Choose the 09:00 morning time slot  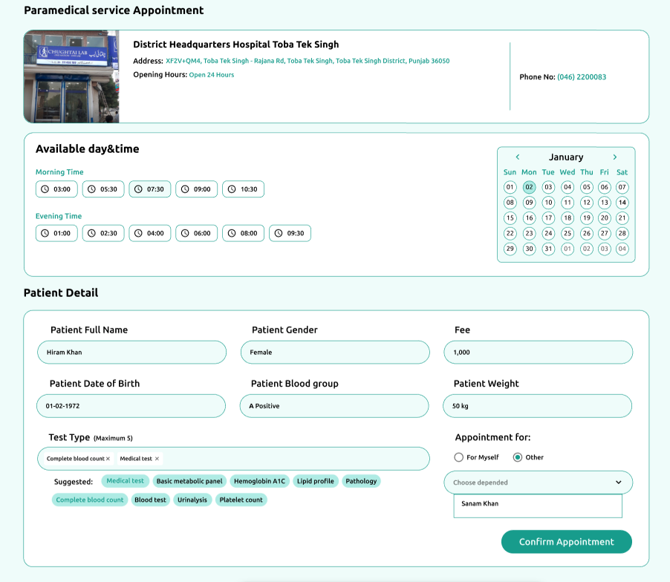click(197, 189)
